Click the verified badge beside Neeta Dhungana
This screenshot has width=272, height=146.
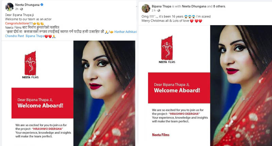42,5
